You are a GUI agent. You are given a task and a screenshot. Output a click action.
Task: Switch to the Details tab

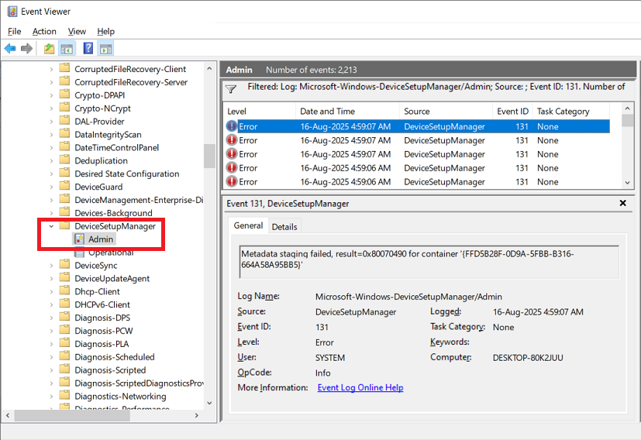tap(284, 226)
